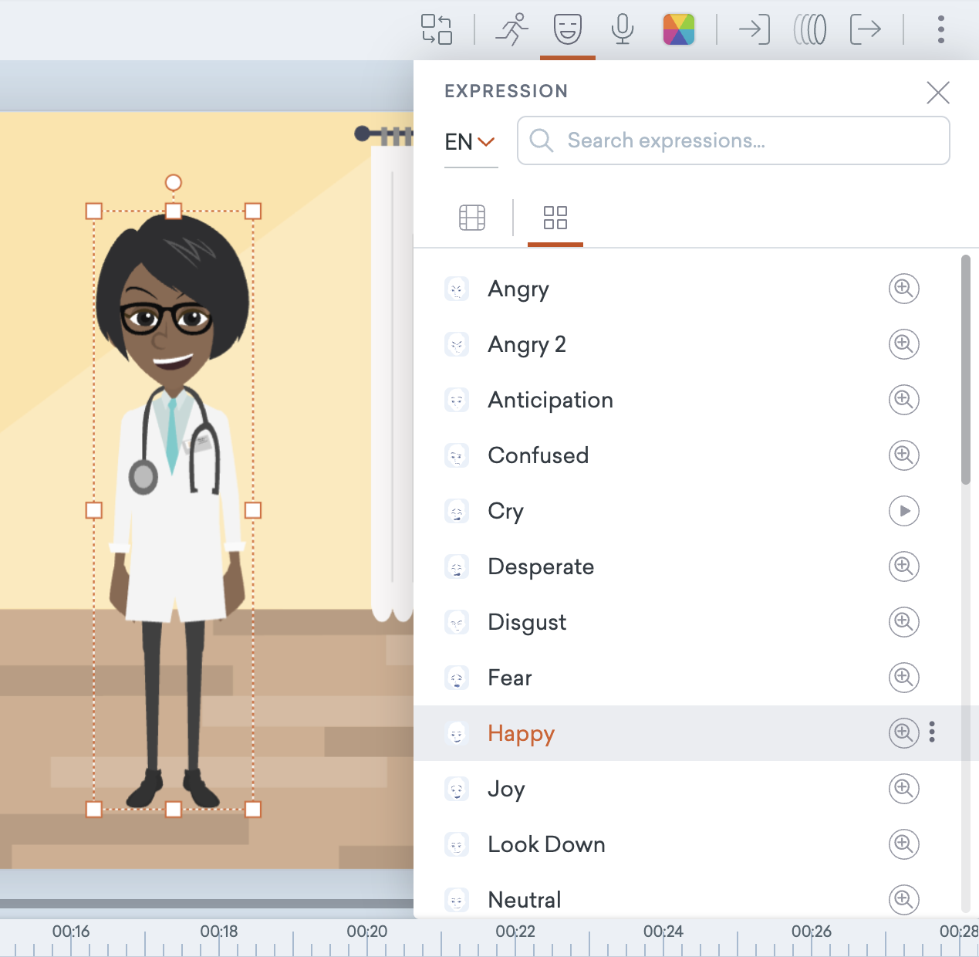Open the microphone voice settings
Viewport: 979px width, 957px height.
click(622, 29)
